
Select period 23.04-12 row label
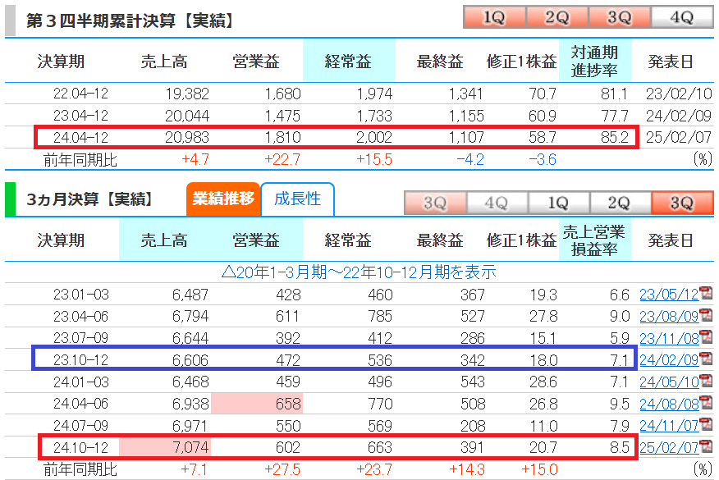(x=80, y=116)
